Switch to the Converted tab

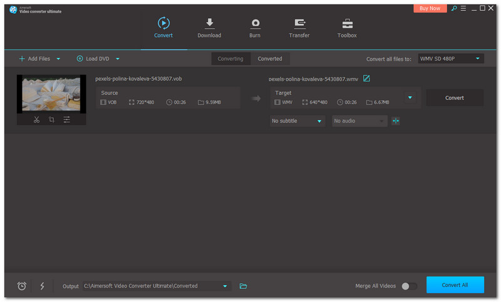click(270, 59)
